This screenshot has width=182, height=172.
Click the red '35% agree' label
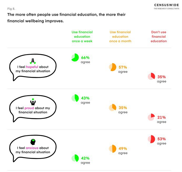pyautogui.click(x=162, y=79)
